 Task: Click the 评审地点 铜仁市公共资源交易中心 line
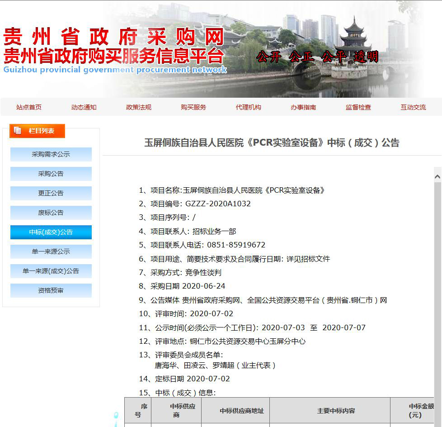(222, 342)
